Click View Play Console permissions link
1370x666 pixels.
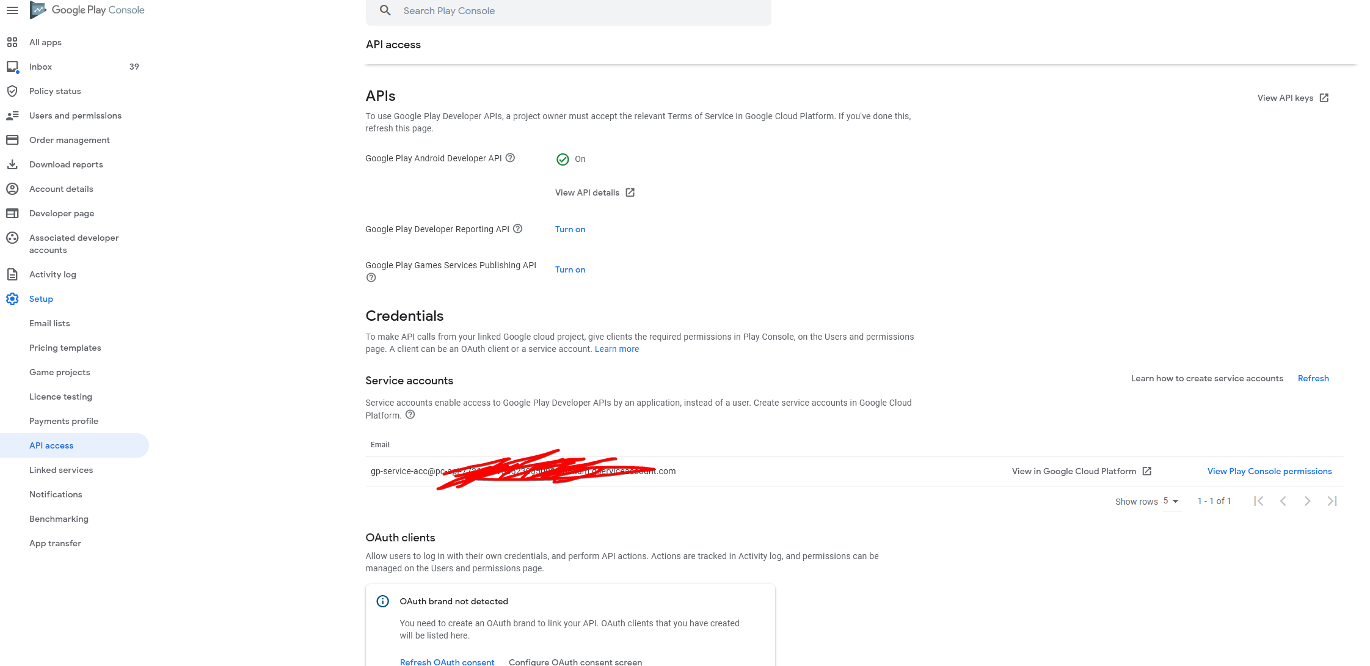[x=1269, y=471]
